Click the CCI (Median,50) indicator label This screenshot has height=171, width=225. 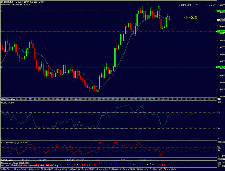14,143
